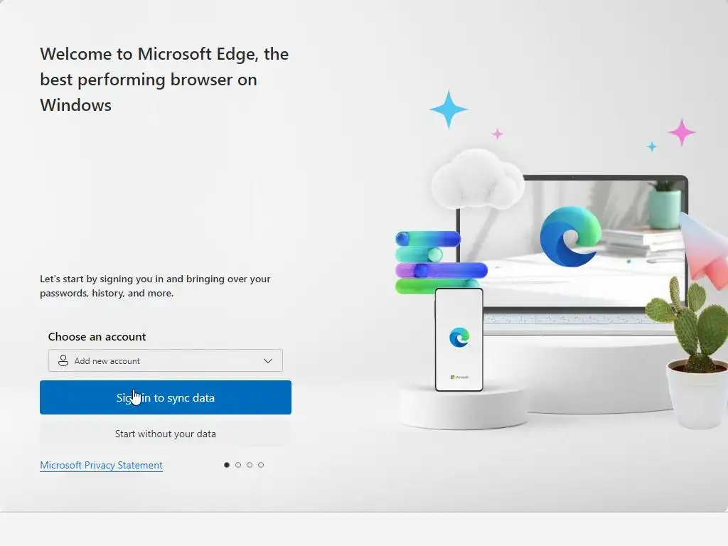Open the Microsoft Privacy Statement link
The image size is (728, 546).
point(101,465)
